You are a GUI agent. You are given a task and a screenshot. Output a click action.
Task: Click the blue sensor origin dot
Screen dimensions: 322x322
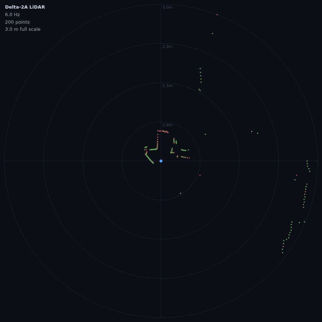coord(161,161)
